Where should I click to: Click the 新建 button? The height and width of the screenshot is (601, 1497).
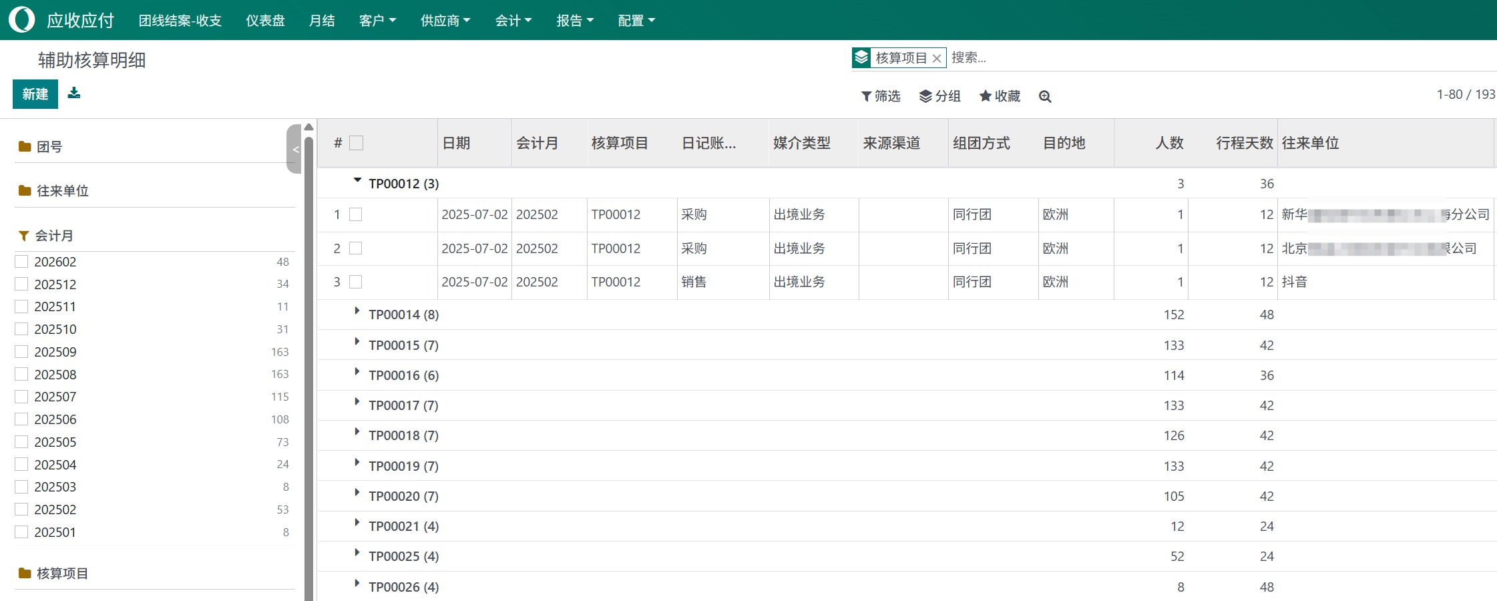[35, 94]
